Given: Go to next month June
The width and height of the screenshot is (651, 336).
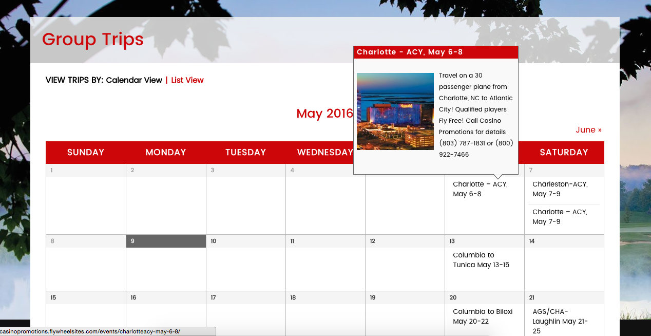Looking at the screenshot, I should [x=589, y=130].
